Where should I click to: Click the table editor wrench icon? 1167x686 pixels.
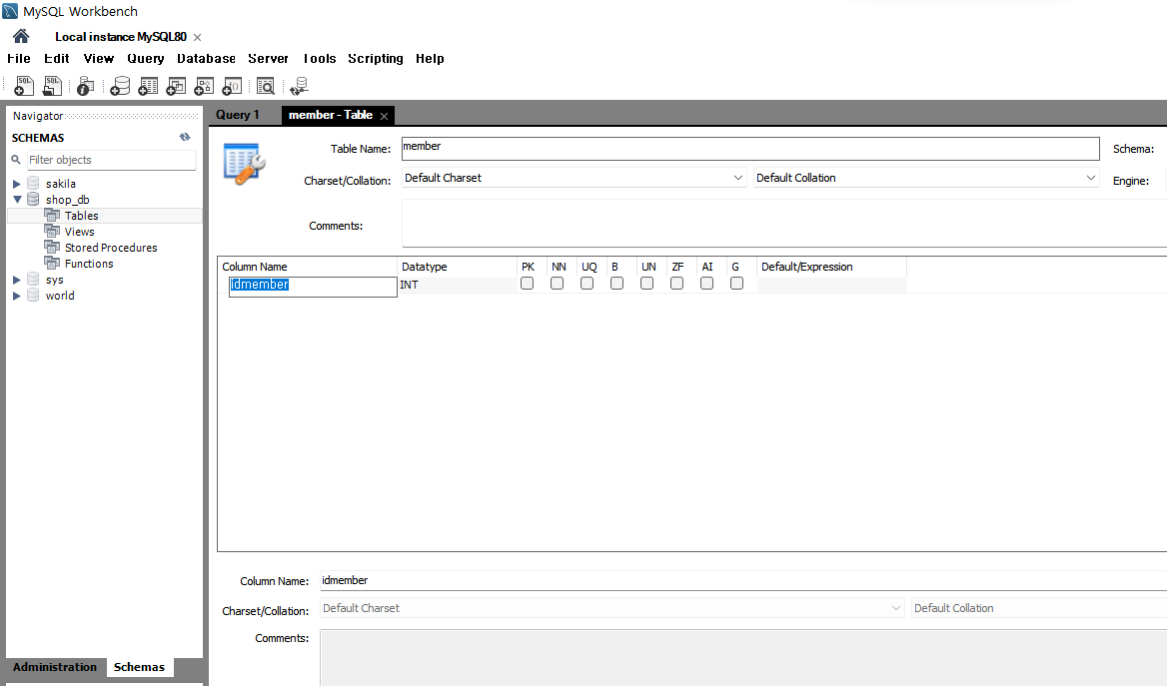pos(244,164)
